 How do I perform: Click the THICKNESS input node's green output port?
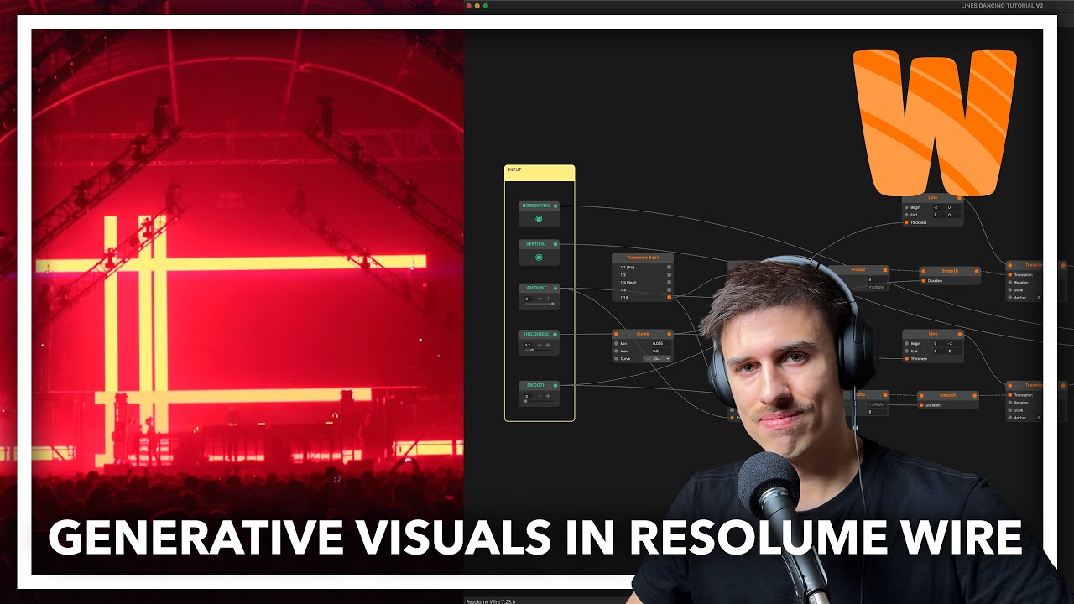coord(555,334)
